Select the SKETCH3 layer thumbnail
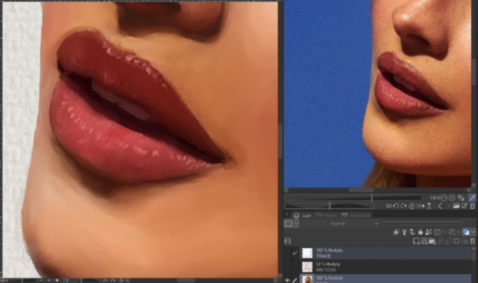The width and height of the screenshot is (478, 283). pyautogui.click(x=307, y=267)
